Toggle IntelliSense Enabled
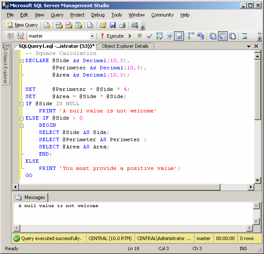 [179, 36]
